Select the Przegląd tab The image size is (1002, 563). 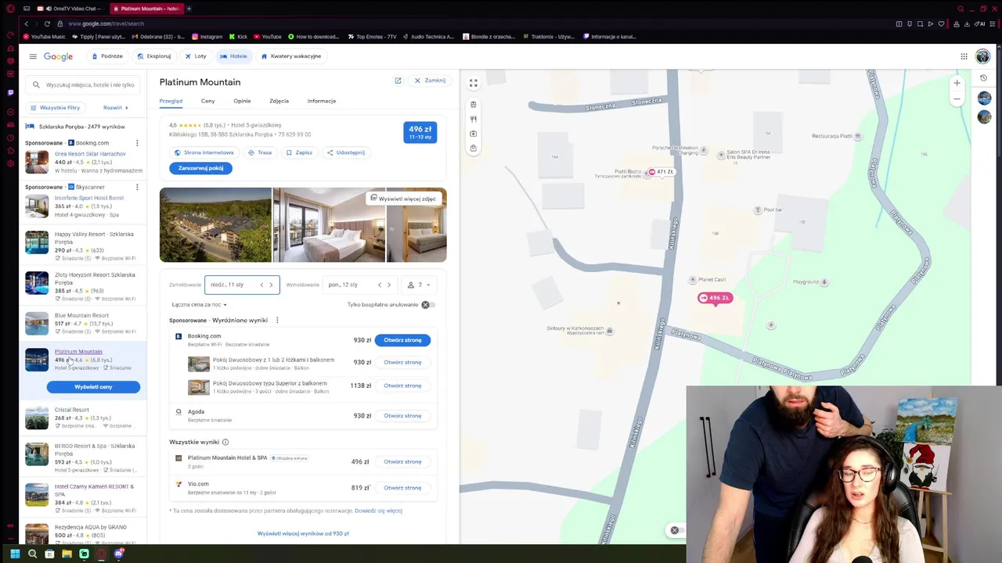(x=171, y=101)
